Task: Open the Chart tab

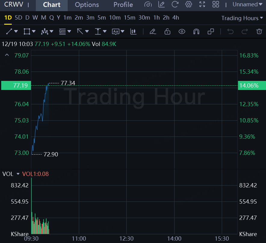Action: 51,5
